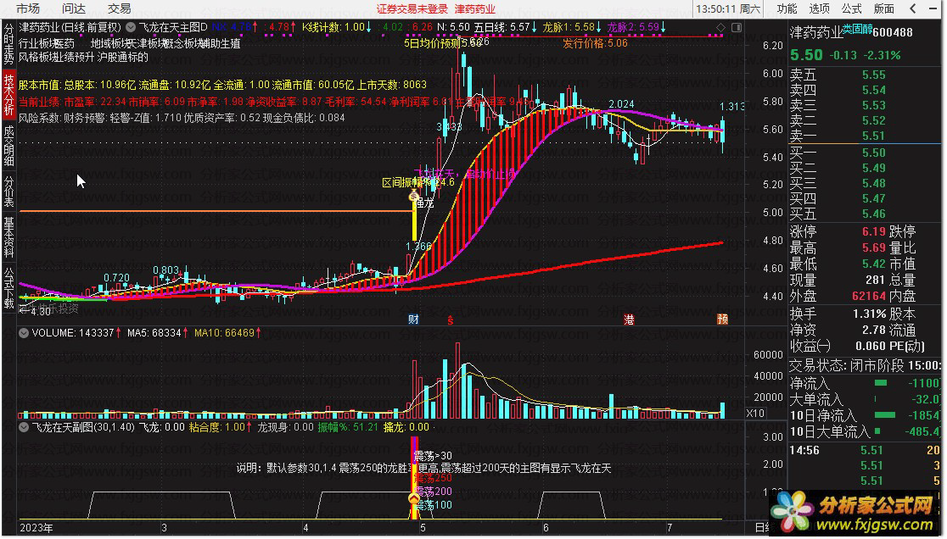Click the 14:56 trade tick row
This screenshot has width=947, height=539.
point(865,450)
